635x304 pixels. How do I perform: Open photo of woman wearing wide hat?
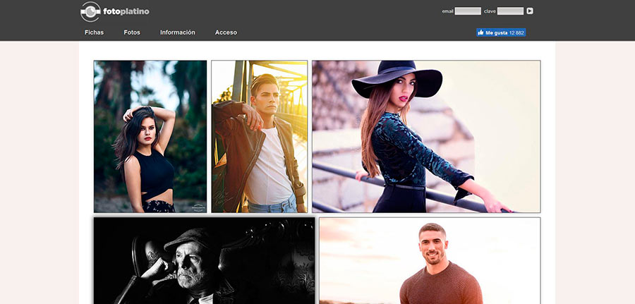[426, 136]
